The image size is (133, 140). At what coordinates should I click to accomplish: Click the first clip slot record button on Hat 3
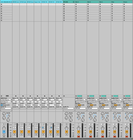[x=76, y=4]
